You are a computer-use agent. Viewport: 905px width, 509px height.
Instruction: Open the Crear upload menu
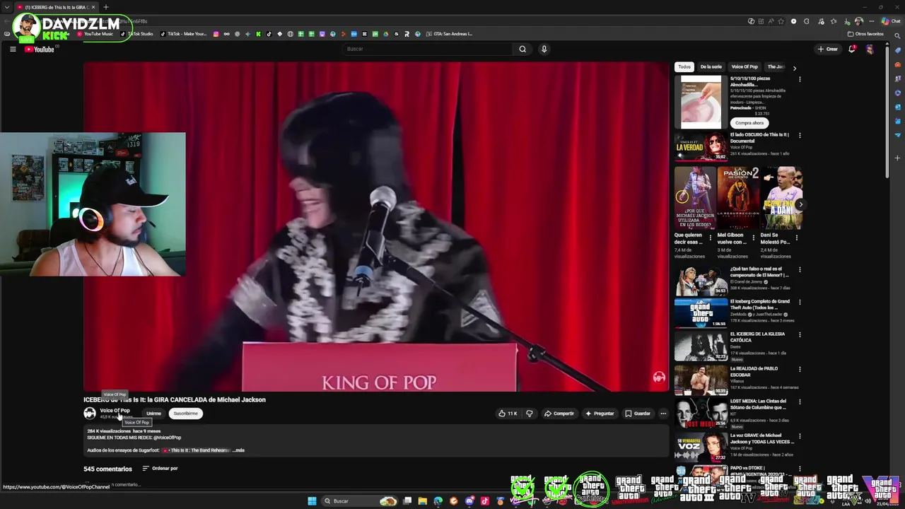(x=827, y=49)
